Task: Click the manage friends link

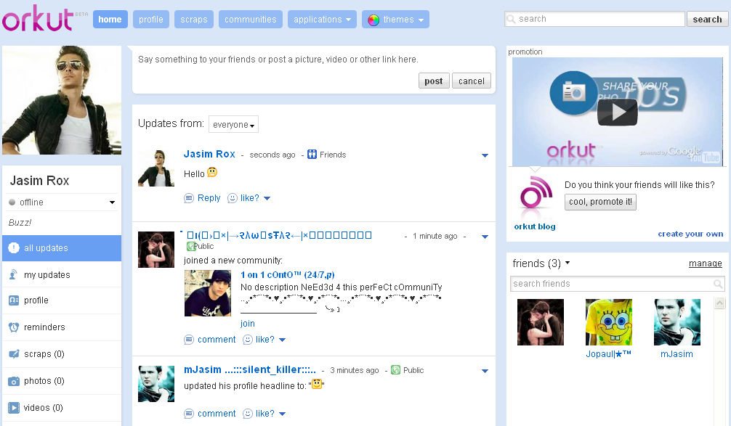Action: (x=706, y=263)
